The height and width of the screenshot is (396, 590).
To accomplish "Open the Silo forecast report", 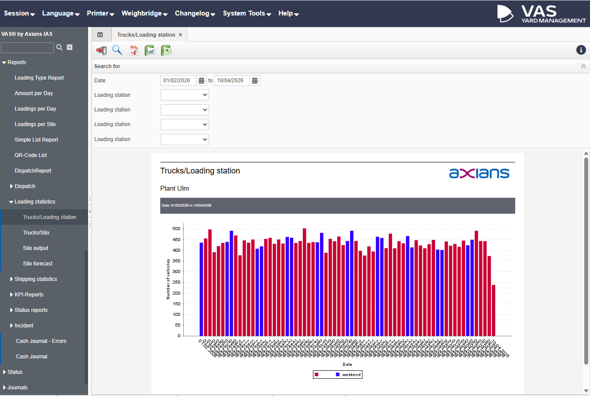I will click(x=38, y=264).
